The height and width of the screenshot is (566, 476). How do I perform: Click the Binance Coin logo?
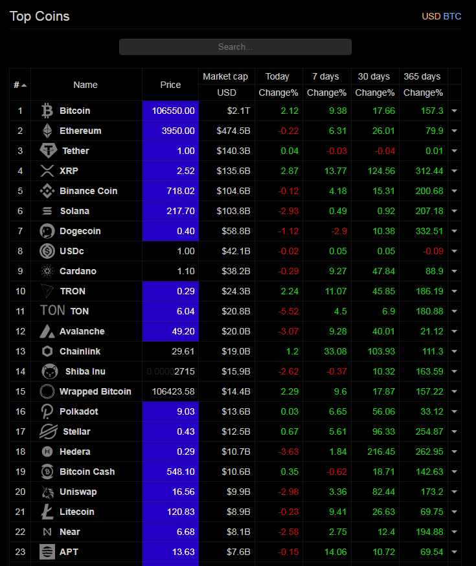(47, 191)
